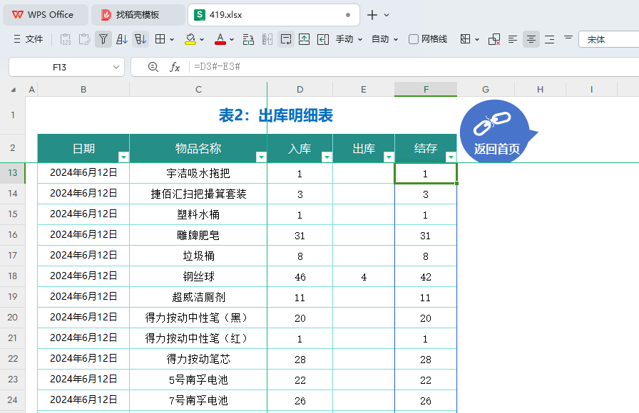Click the 表2:出库明细表 title
Screen dimensions: 639x413
(x=276, y=115)
